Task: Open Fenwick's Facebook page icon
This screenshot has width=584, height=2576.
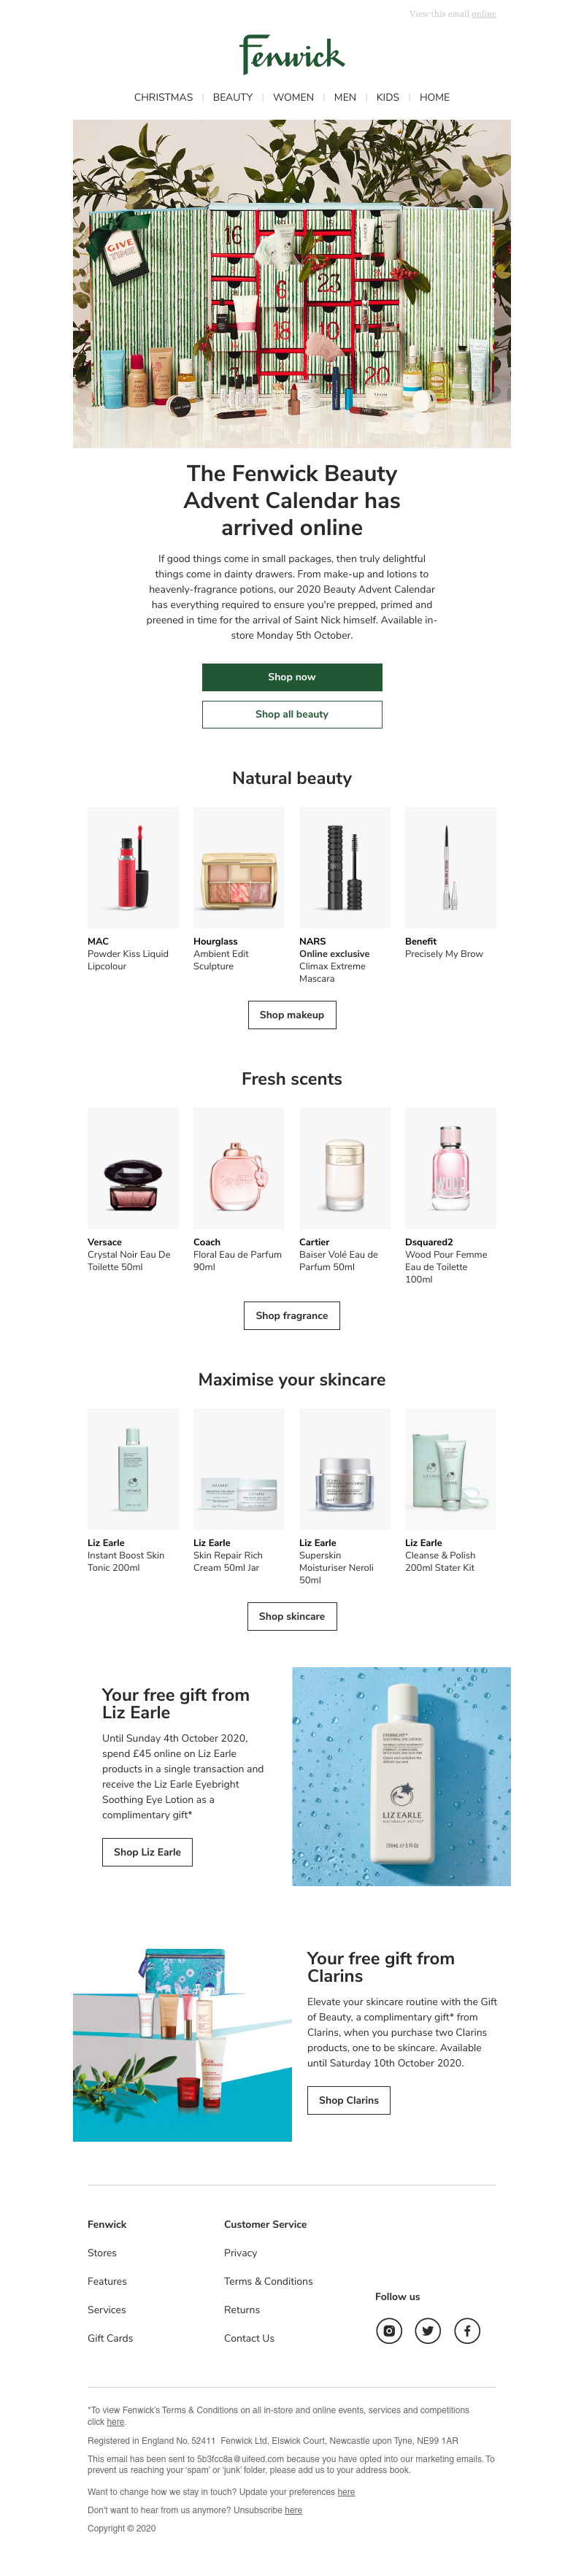Action: (x=467, y=2331)
